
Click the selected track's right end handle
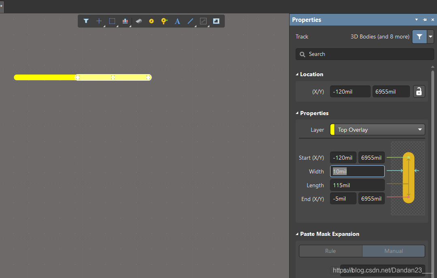click(x=148, y=77)
